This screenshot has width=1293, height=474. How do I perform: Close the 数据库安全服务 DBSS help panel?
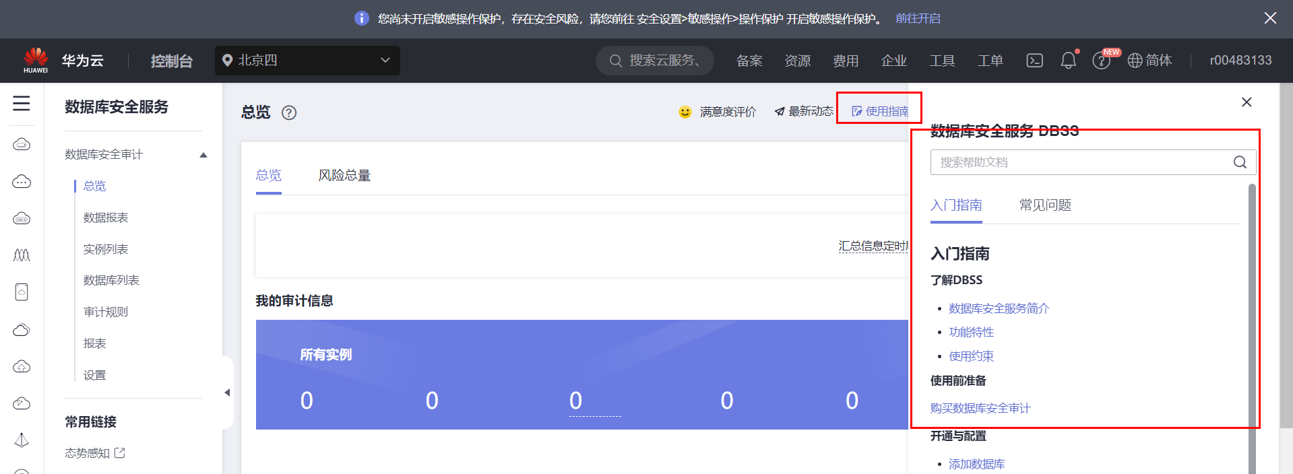[1247, 102]
